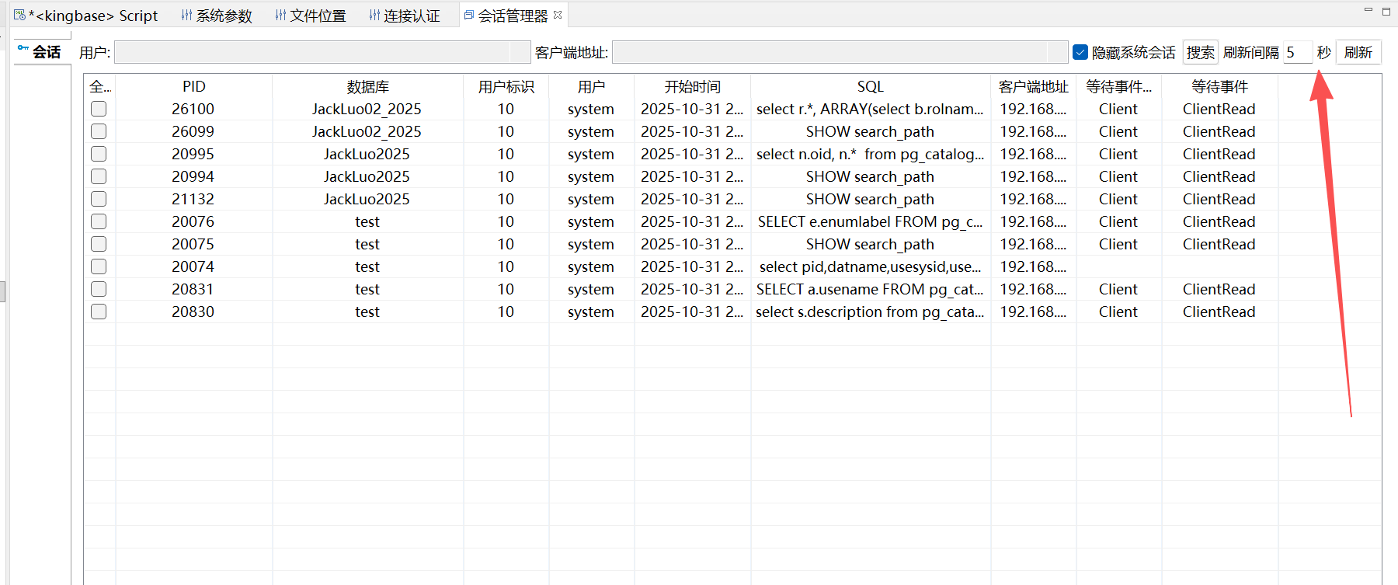This screenshot has width=1398, height=585.
Task: Open the 文件位置 tab
Action: (x=311, y=16)
